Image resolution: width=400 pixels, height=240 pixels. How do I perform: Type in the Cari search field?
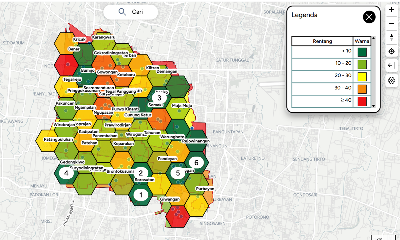(x=141, y=12)
